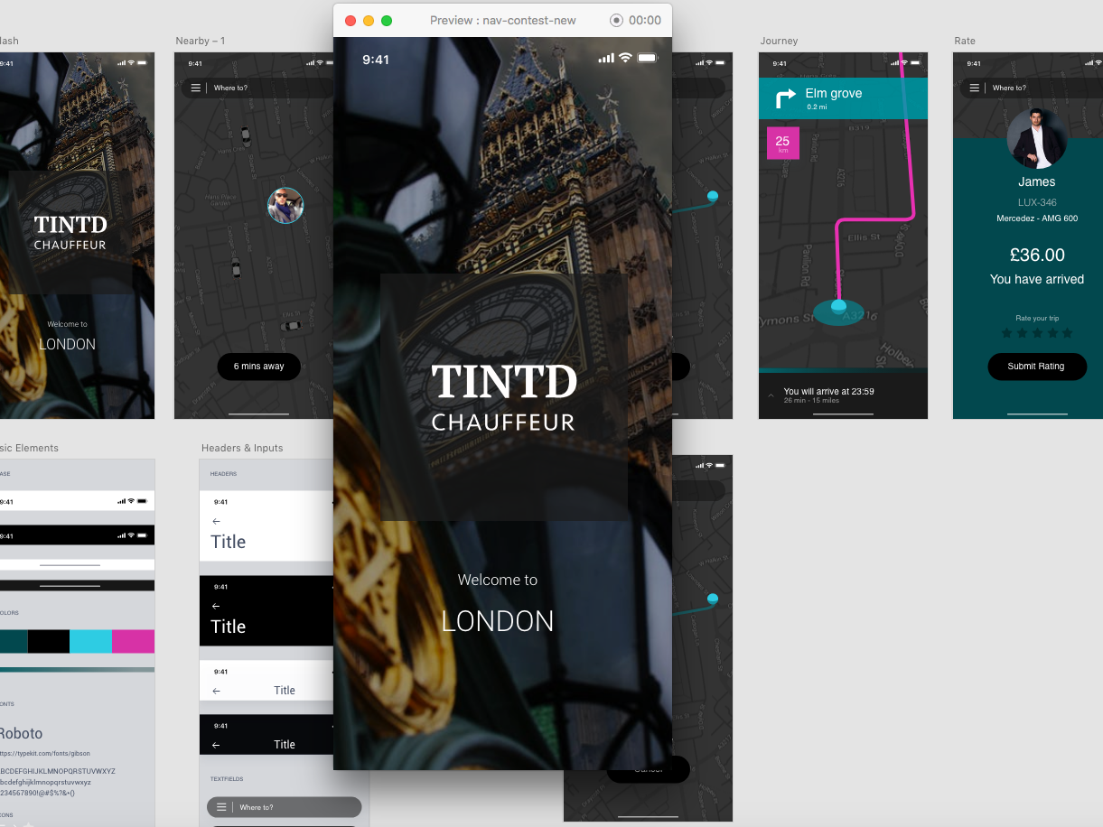
Task: Select the TEXTFIELDS section label
Action: pos(227,778)
